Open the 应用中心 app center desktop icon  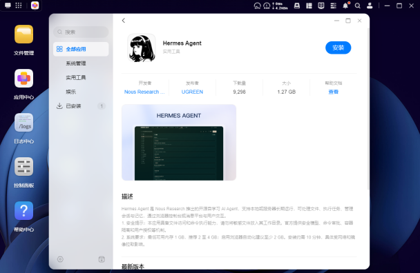(24, 79)
